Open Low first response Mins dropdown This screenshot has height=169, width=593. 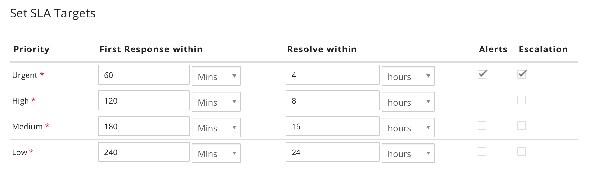tap(216, 153)
